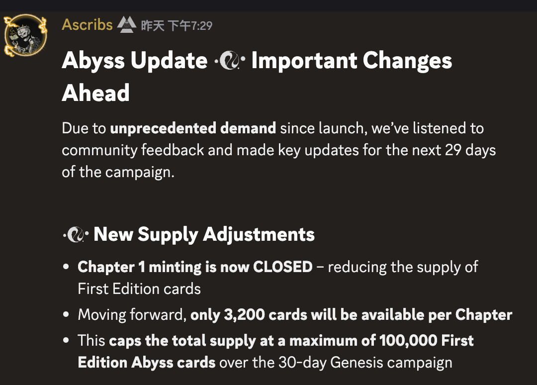Screen dimensions: 537x385
Task: Click bold "Chapter 1 minting is now CLOSED"
Action: [x=195, y=267]
